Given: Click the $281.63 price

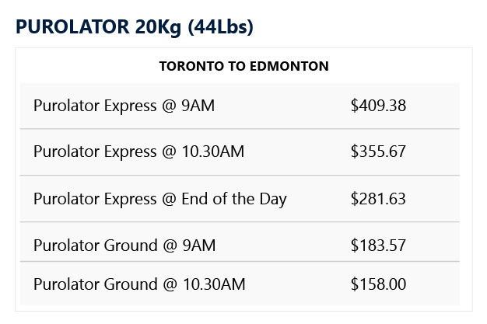Looking at the screenshot, I should pos(378,199).
